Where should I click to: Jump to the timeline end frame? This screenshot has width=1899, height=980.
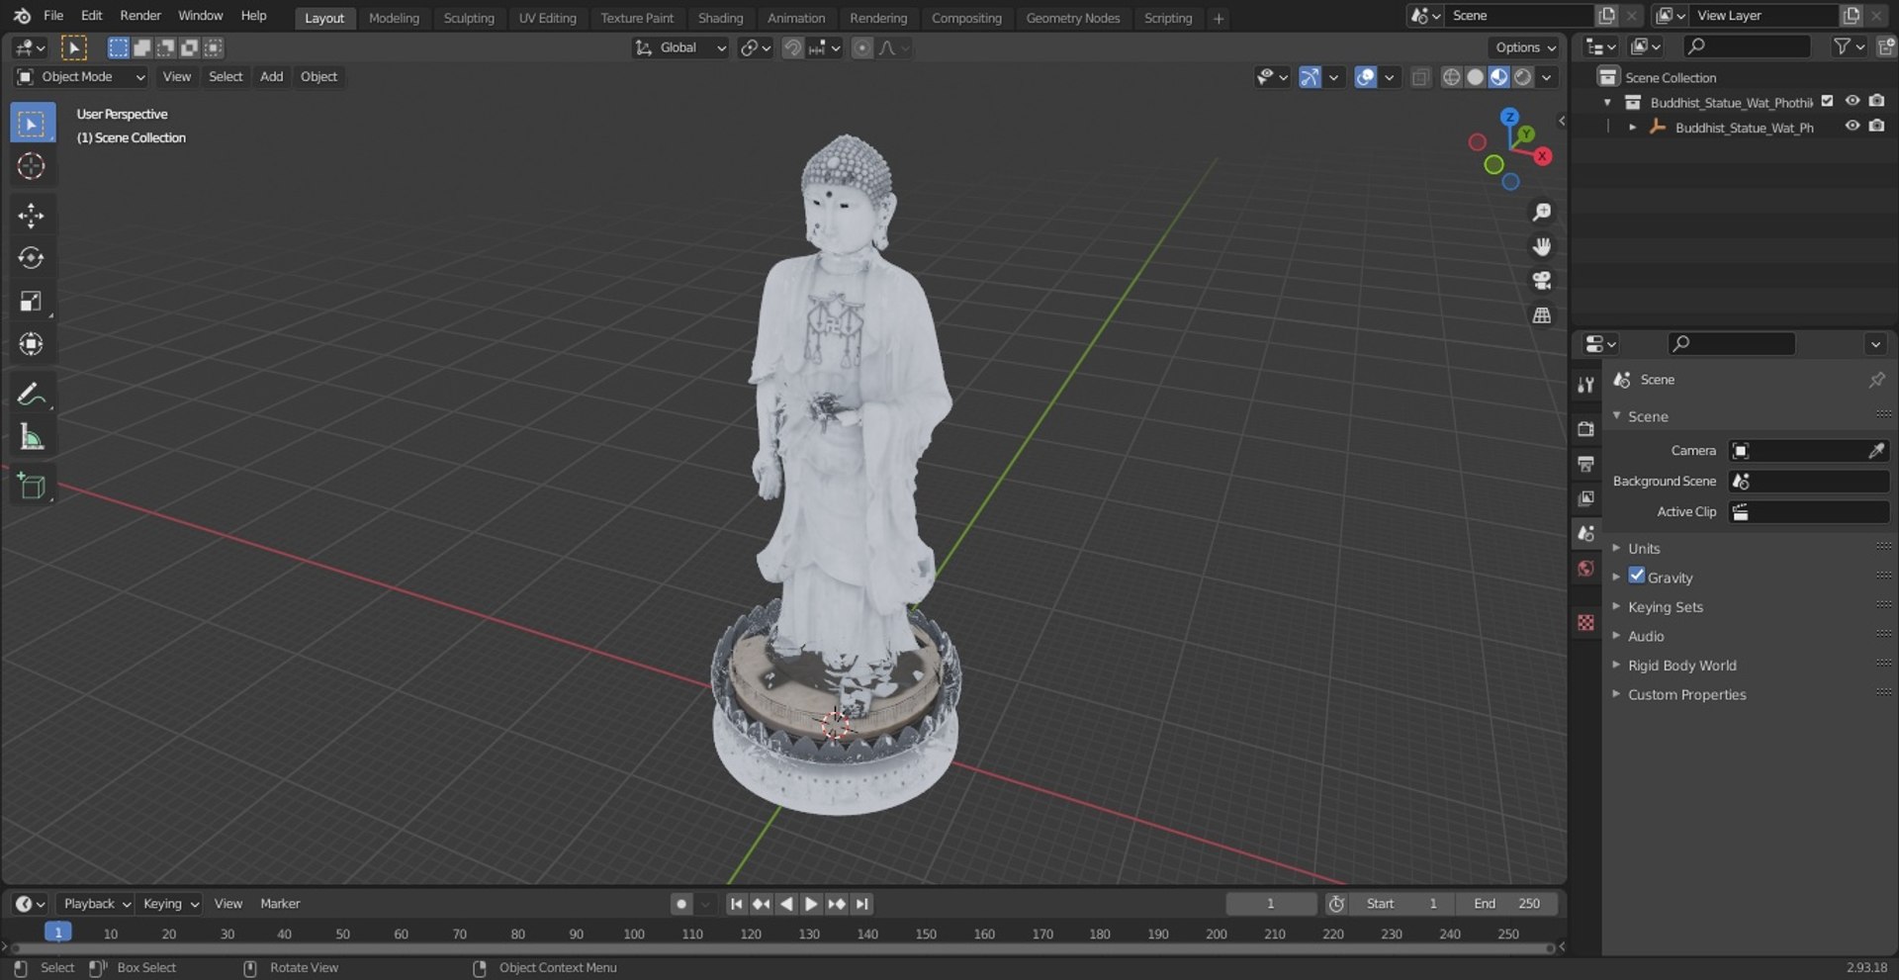pos(861,904)
